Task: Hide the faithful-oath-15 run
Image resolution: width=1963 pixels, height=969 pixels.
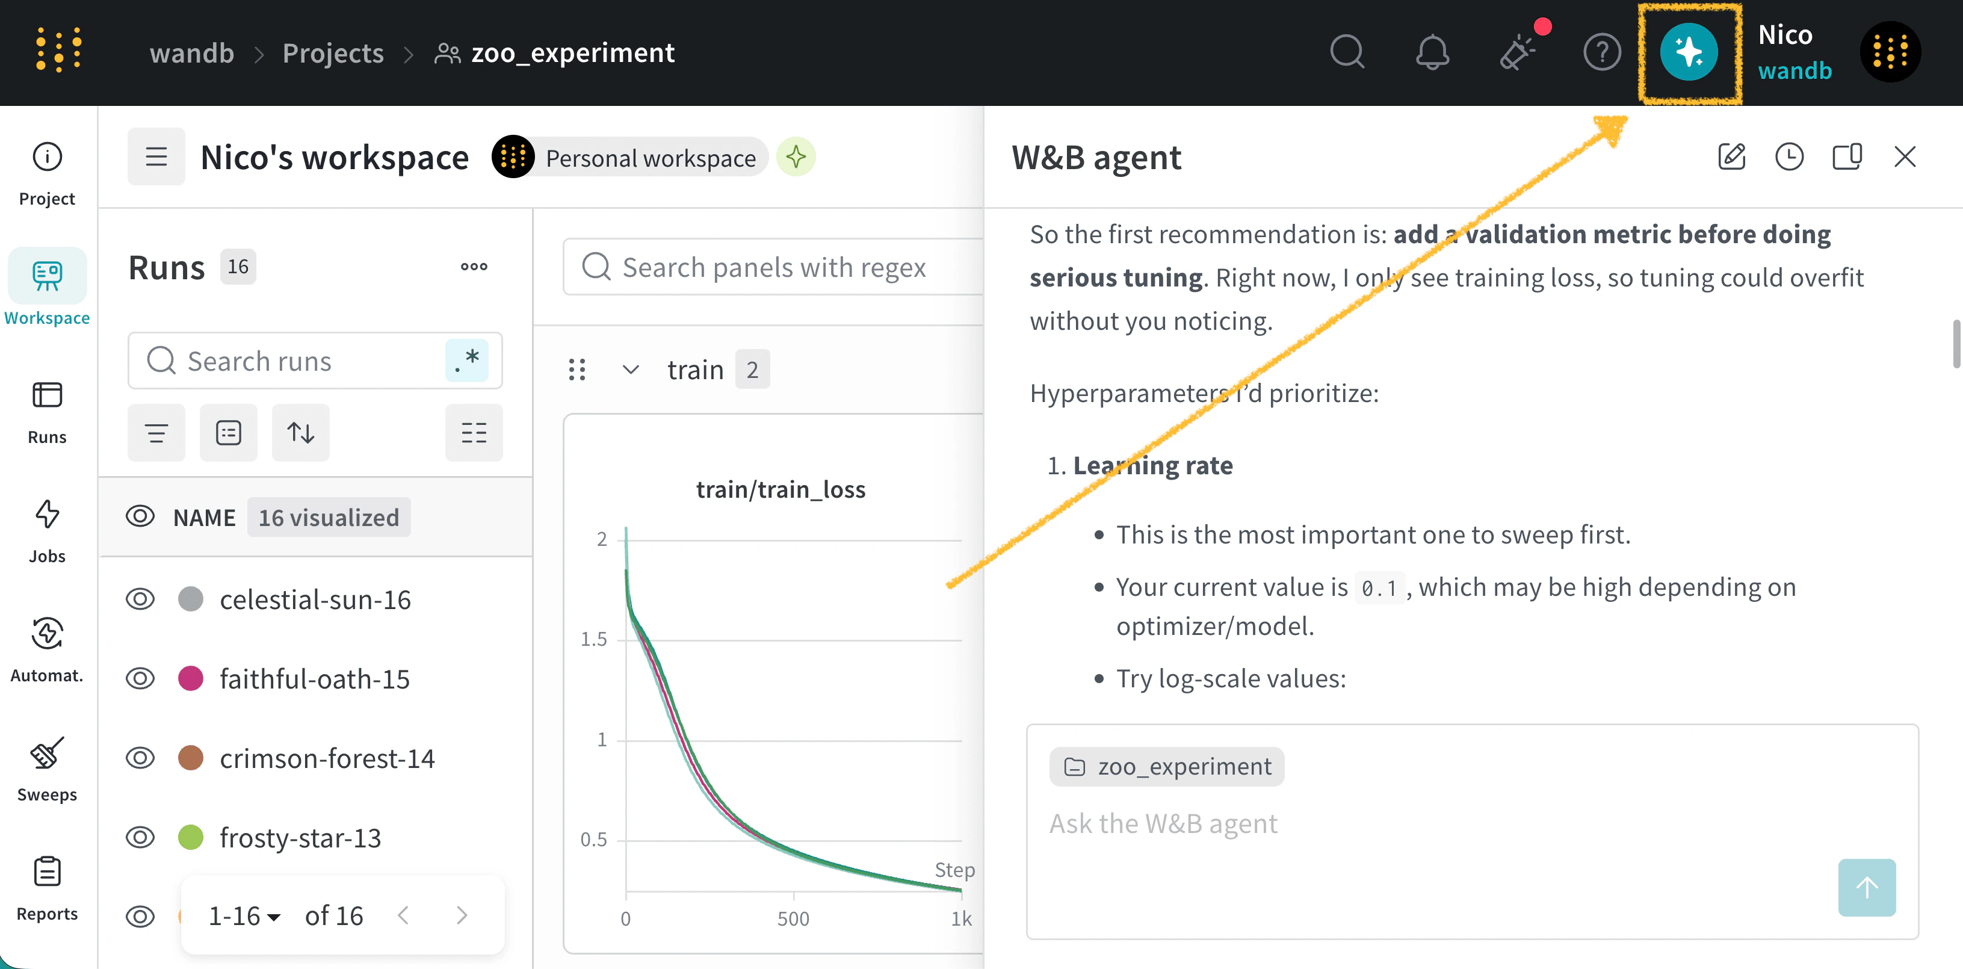Action: pos(140,678)
